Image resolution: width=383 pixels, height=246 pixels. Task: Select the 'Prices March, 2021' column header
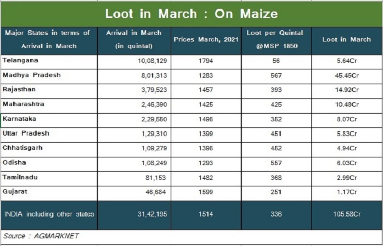click(205, 40)
